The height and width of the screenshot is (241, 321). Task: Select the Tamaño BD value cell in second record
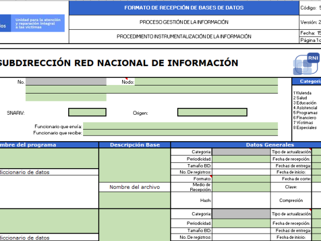tap(241, 231)
